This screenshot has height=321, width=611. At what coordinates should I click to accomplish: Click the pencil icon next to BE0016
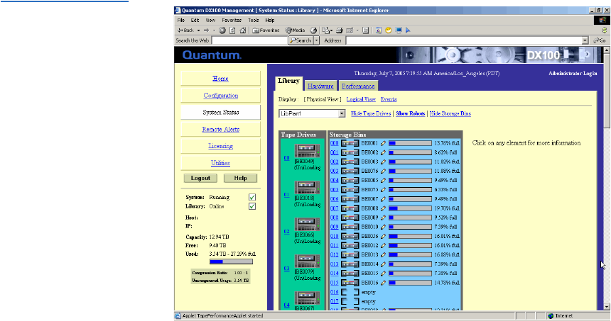click(x=383, y=283)
